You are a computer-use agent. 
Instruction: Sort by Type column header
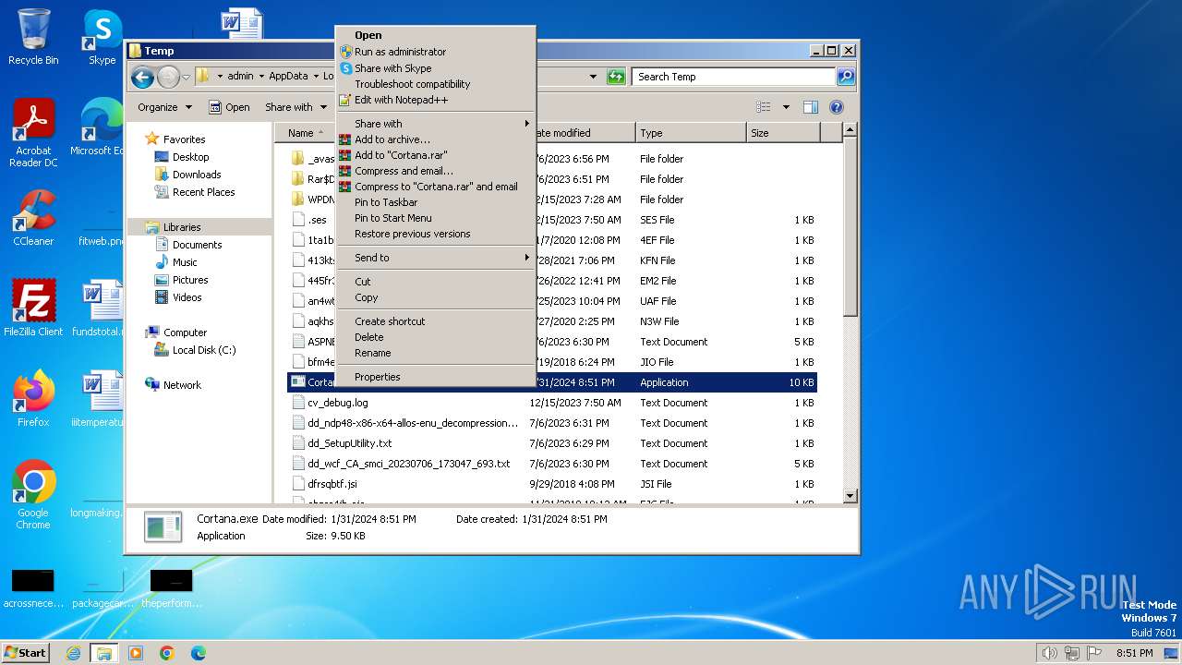[691, 133]
